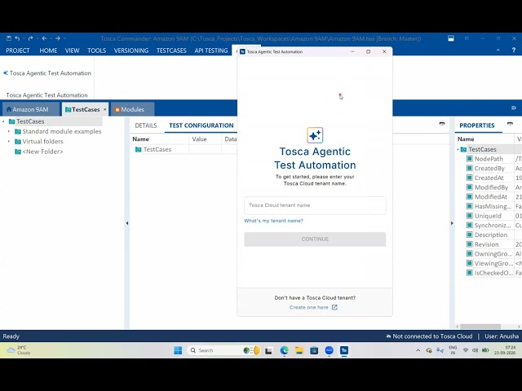Select the Virtual folders item
The height and width of the screenshot is (391, 522).
click(x=42, y=141)
